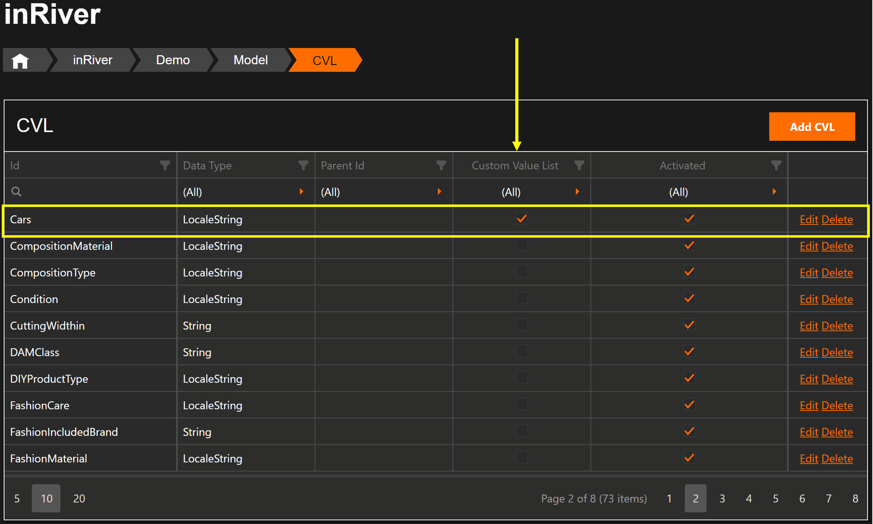
Task: Delete the CuttingWidthin row
Action: pos(838,326)
